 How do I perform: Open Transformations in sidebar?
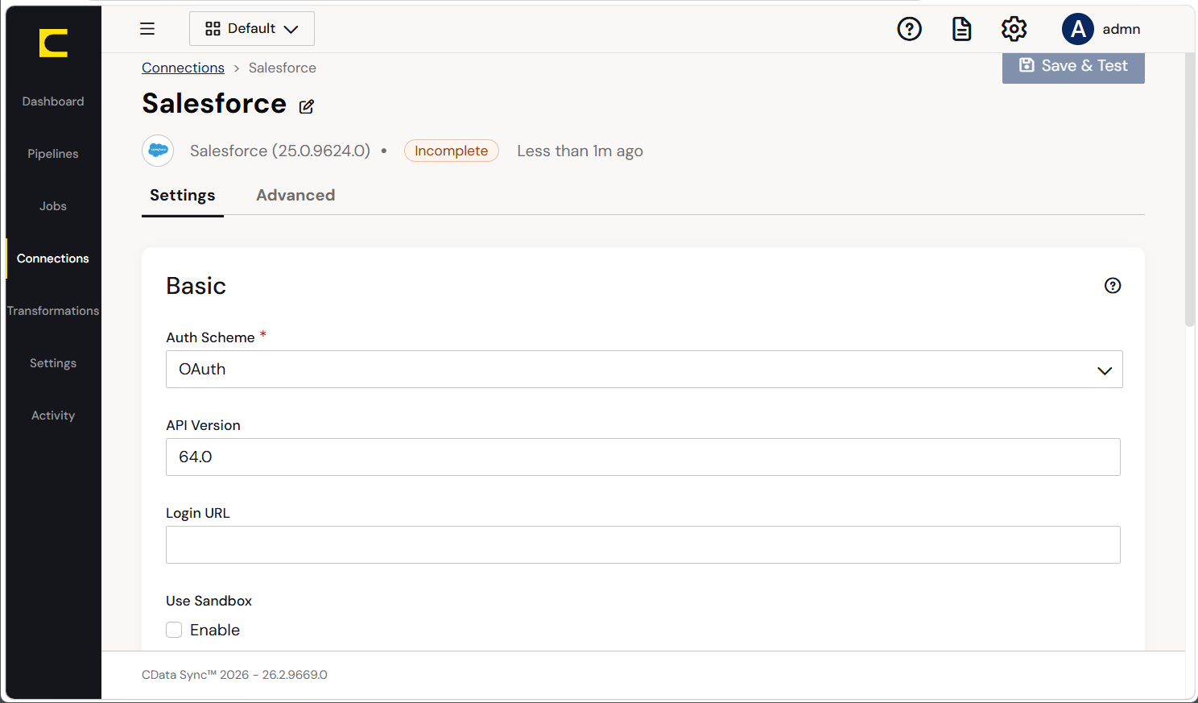click(53, 311)
